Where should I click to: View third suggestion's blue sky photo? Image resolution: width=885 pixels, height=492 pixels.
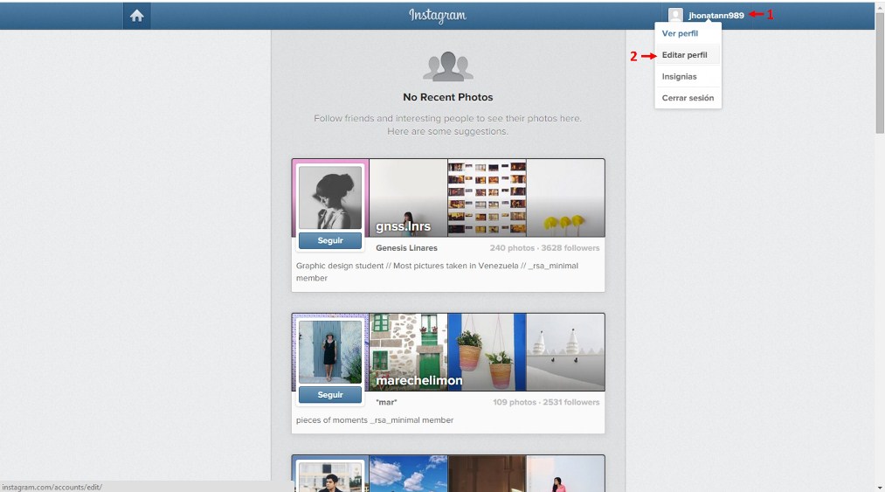(408, 474)
